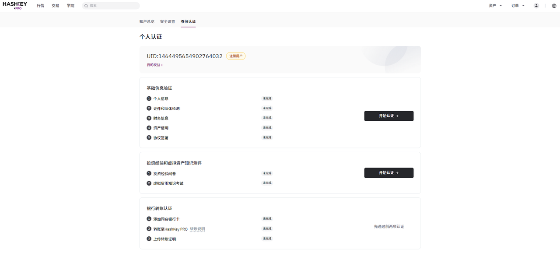This screenshot has height=256, width=560.
Task: Click step 1 circle beside 个人信息
Action: [149, 98]
